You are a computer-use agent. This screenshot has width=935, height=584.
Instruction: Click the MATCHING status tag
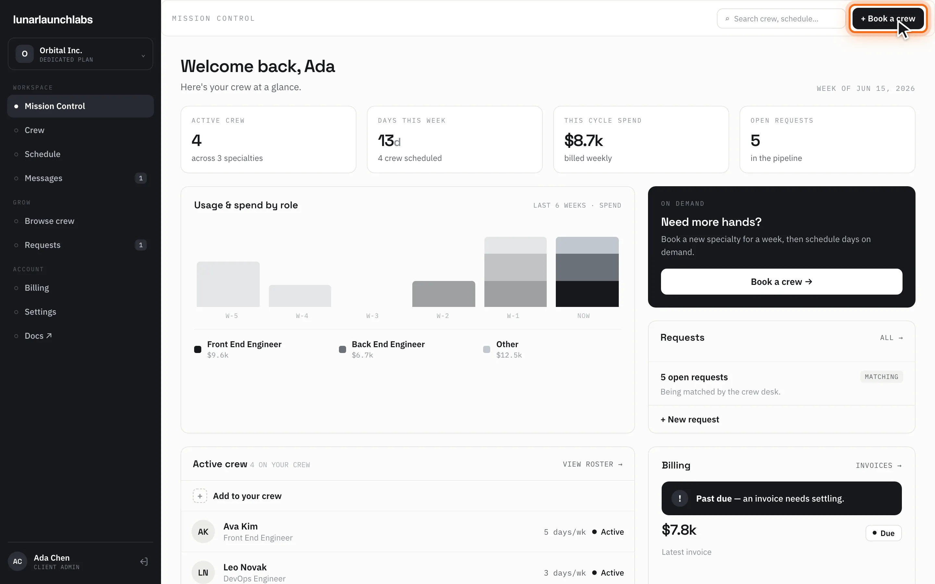881,377
